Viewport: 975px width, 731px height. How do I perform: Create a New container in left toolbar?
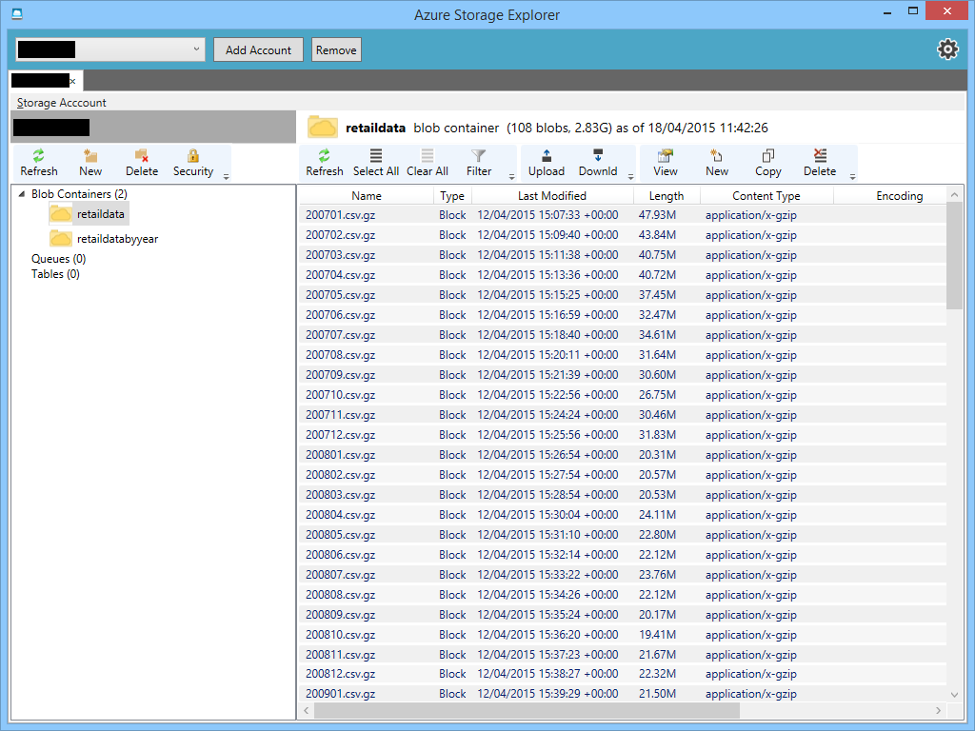[90, 163]
